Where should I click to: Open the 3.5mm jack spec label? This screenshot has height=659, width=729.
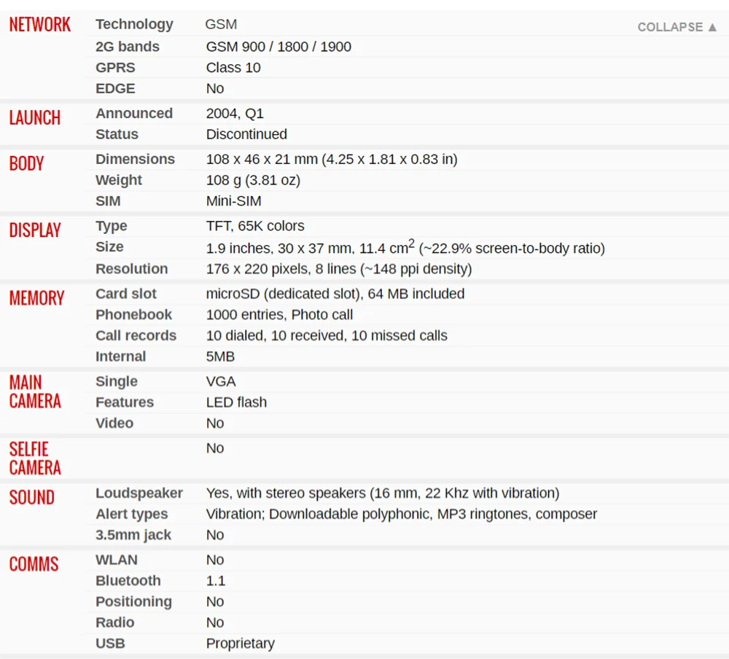point(133,535)
